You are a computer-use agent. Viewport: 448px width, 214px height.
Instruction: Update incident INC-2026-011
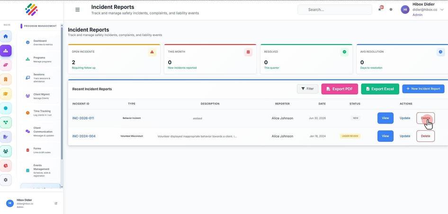(x=405, y=118)
